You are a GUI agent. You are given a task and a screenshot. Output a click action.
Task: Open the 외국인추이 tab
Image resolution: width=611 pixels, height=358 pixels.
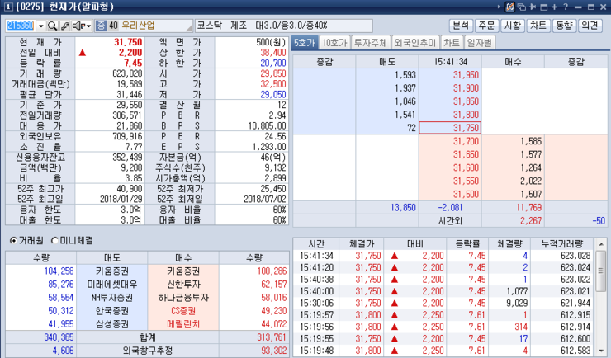(x=415, y=42)
